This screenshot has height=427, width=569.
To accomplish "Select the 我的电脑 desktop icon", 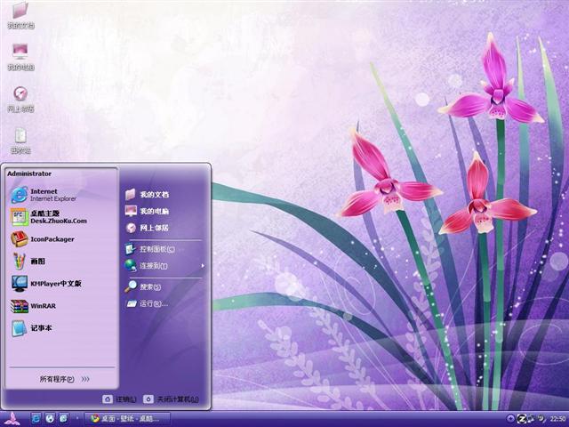I will (x=20, y=57).
